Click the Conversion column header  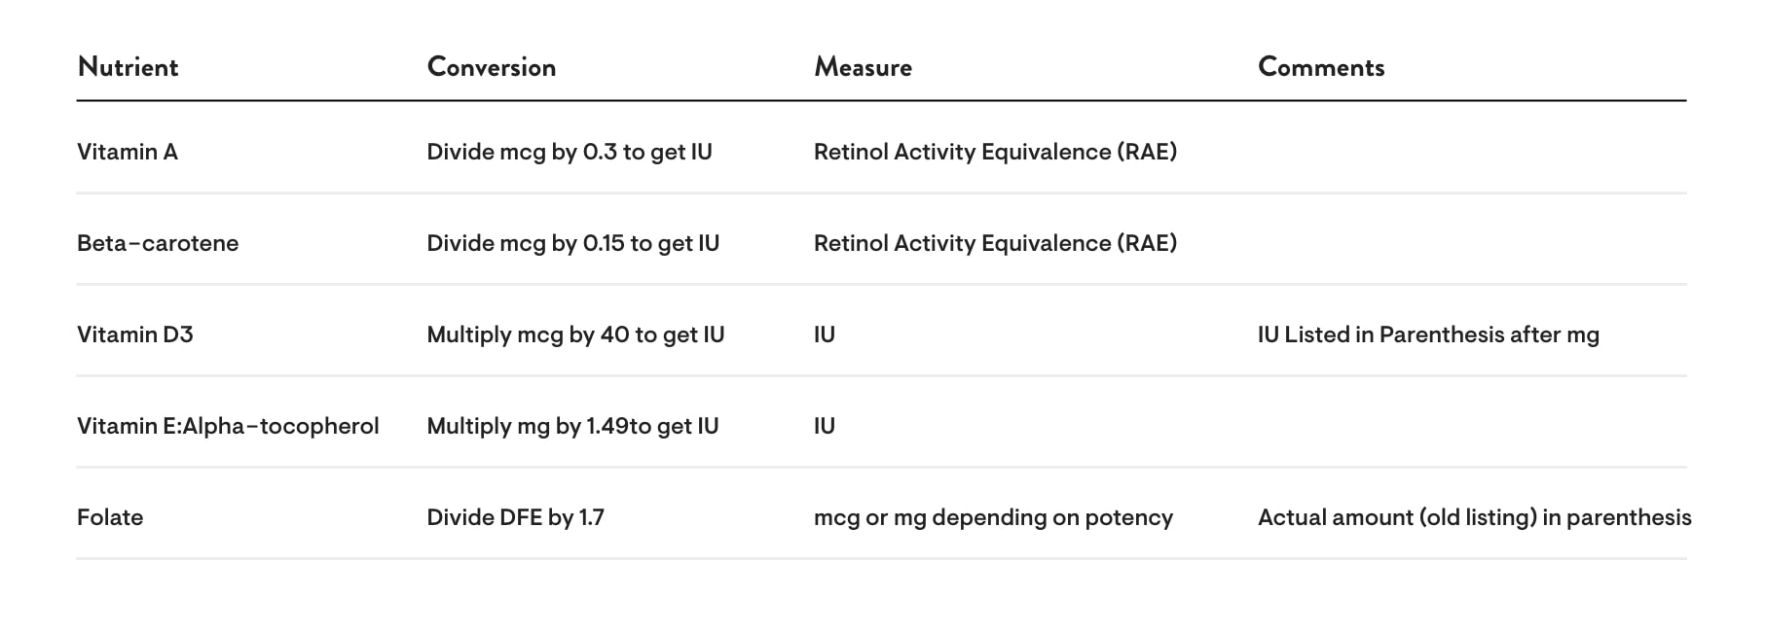point(492,67)
